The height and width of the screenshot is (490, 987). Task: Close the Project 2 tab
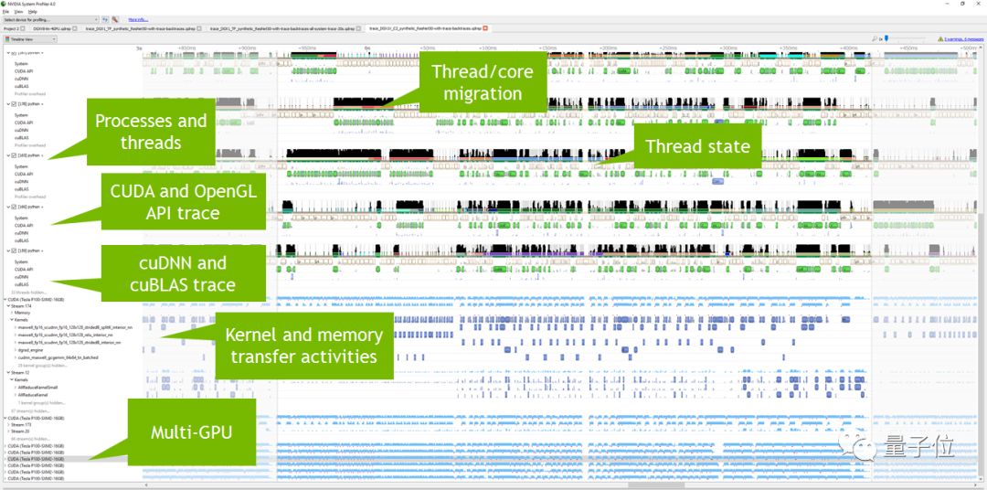(x=23, y=28)
